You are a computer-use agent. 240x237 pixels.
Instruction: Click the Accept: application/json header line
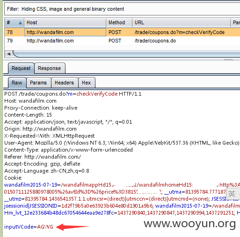click(x=68, y=122)
